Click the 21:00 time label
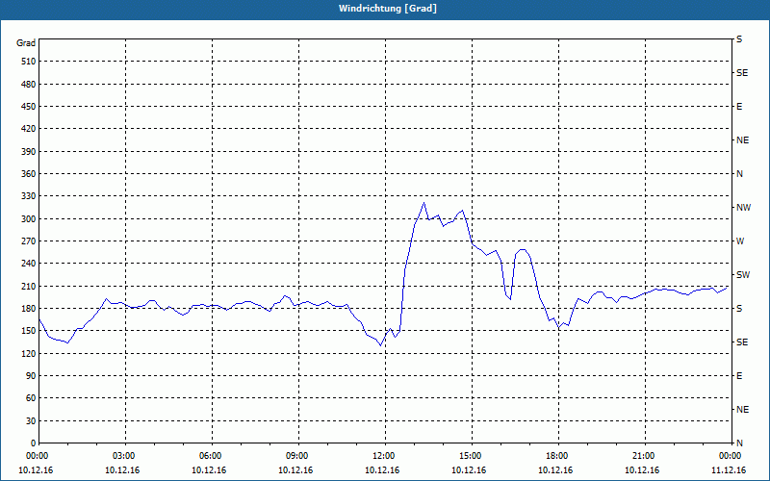 [645, 456]
